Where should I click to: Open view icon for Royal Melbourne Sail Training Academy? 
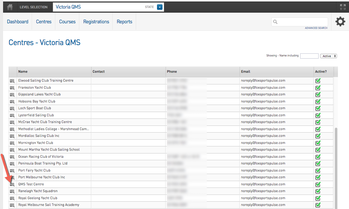tap(12, 205)
